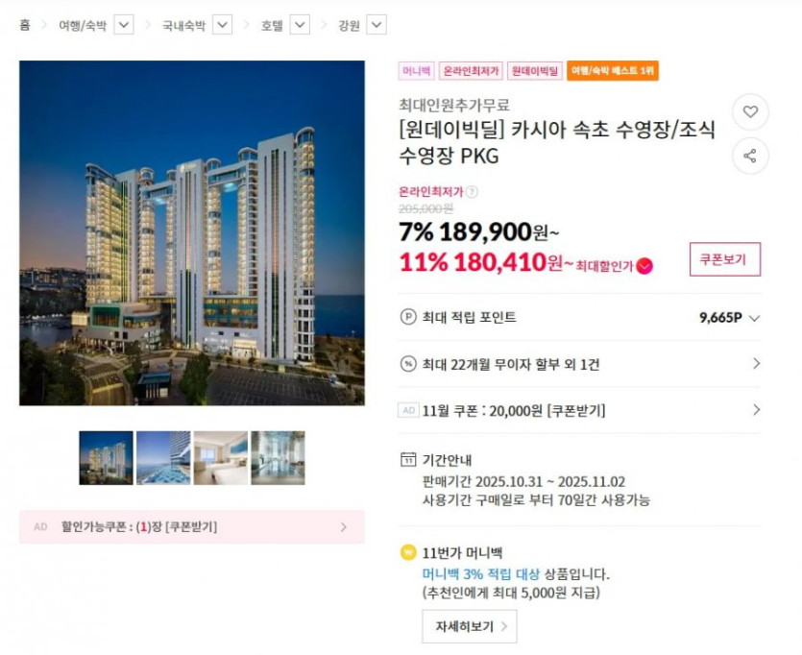
Task: Click the 자세히보기 button
Action: [x=470, y=626]
